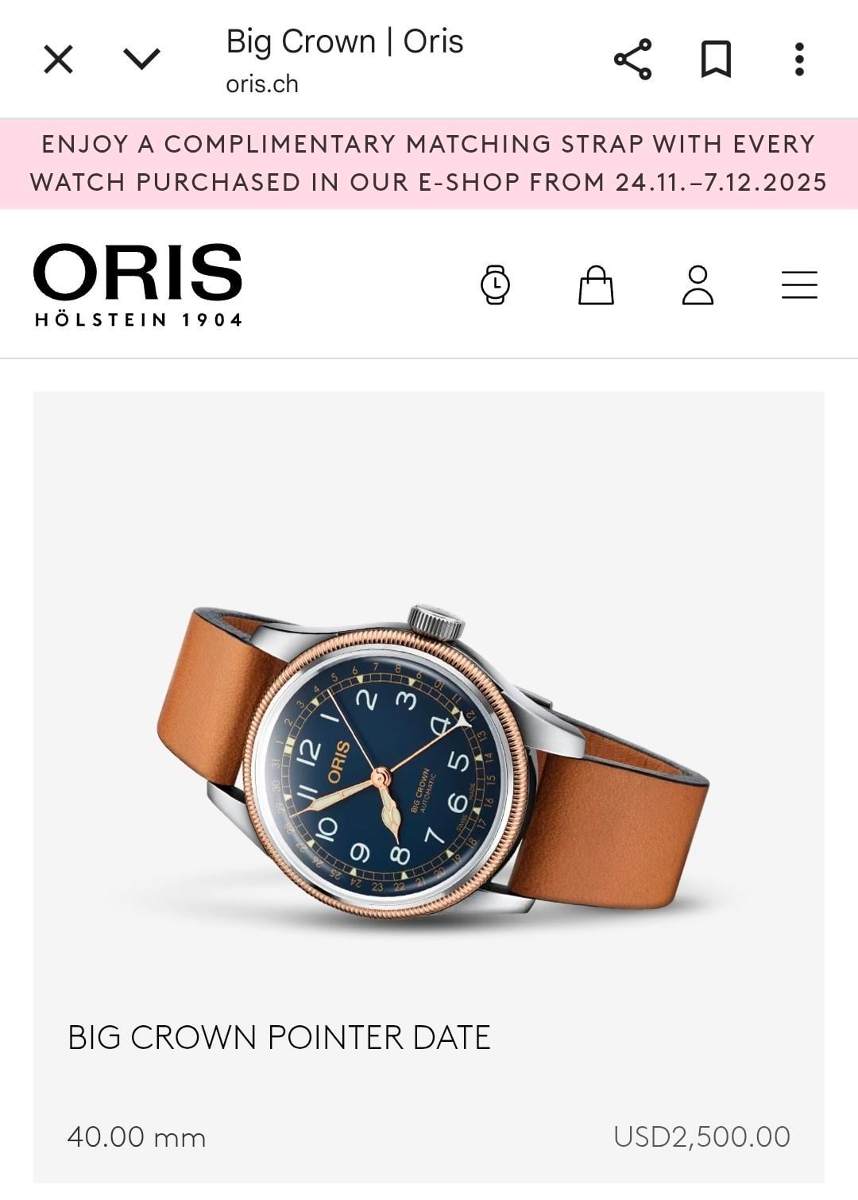Tap the complimentary strap promo banner
The height and width of the screenshot is (1200, 858).
click(x=429, y=164)
